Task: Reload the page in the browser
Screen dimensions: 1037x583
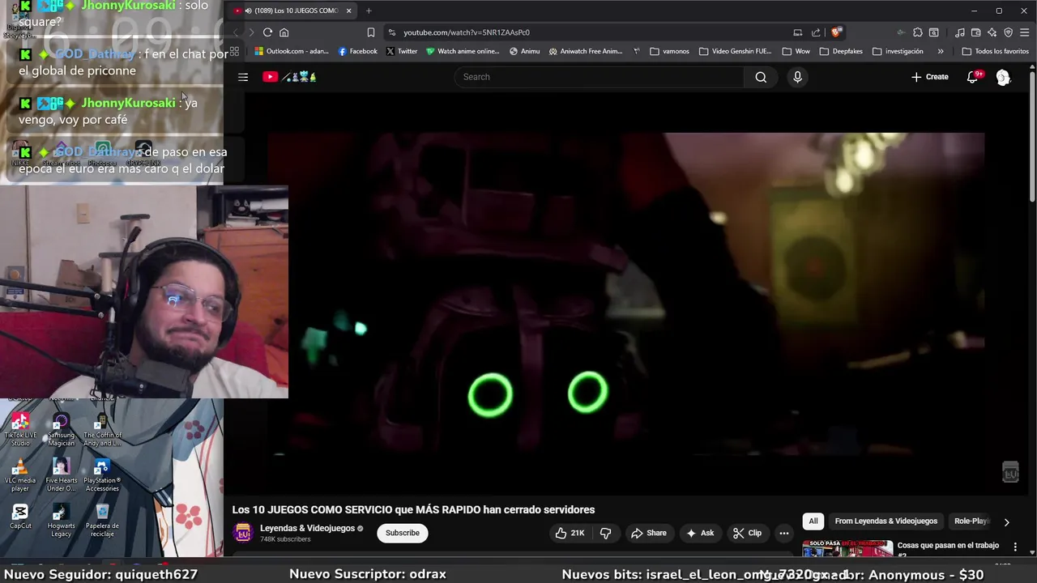Action: (267, 32)
